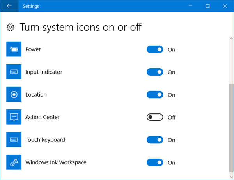This screenshot has height=180, width=234.
Task: Switch off the Location icon toggle
Action: (155, 95)
